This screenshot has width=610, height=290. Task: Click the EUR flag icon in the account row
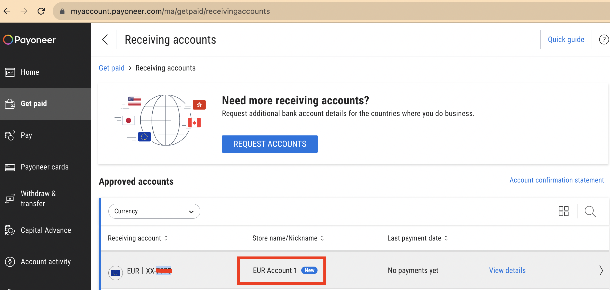(x=115, y=272)
